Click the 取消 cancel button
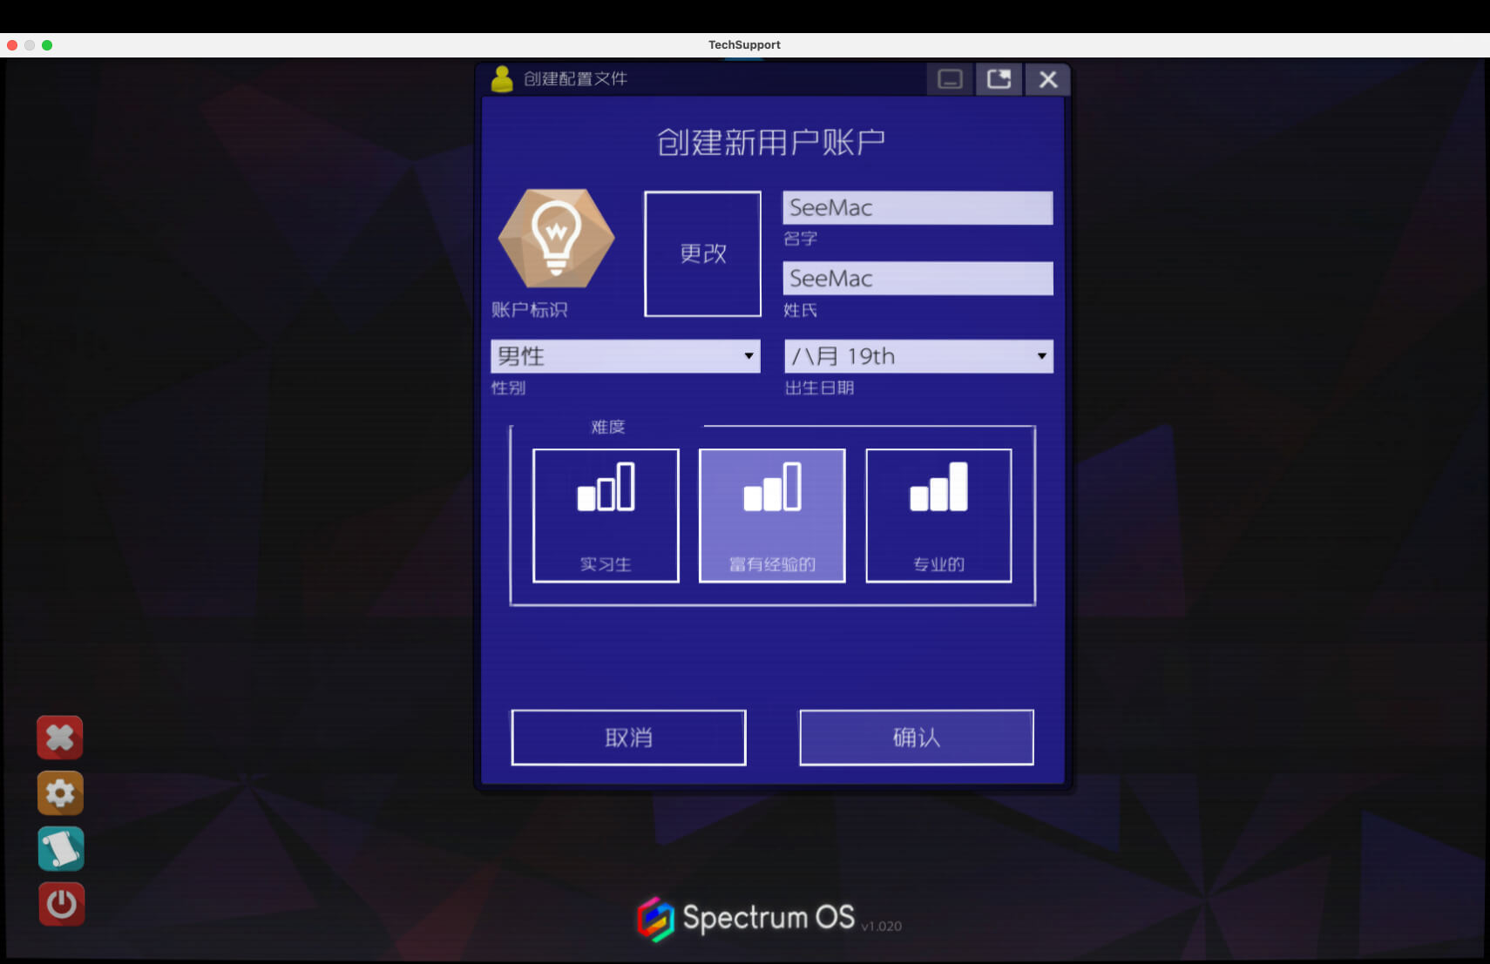Image resolution: width=1490 pixels, height=964 pixels. pyautogui.click(x=628, y=738)
